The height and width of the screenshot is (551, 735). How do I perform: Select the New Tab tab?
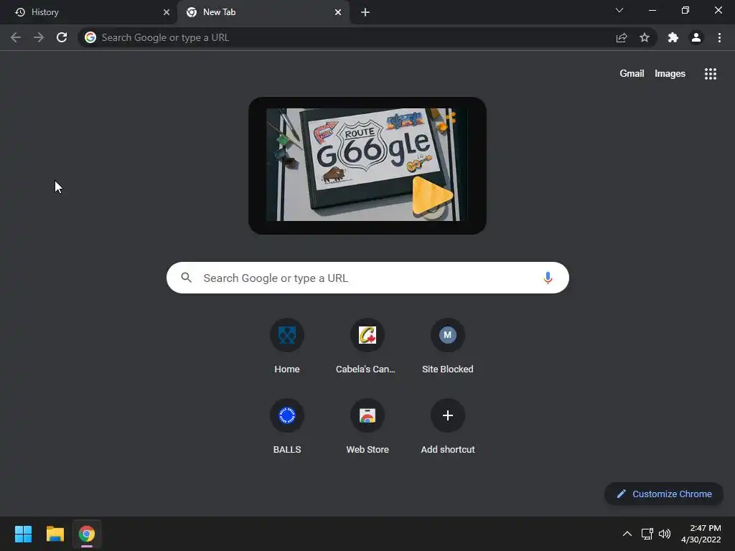point(263,12)
